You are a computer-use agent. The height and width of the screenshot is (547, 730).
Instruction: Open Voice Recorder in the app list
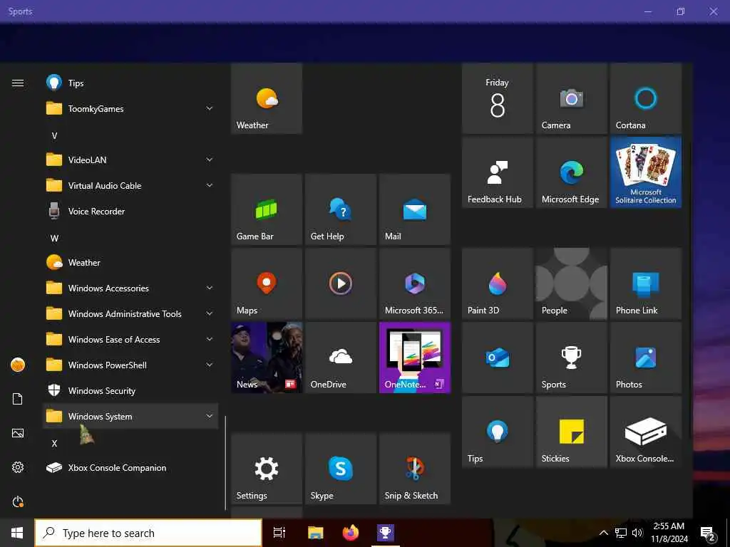(x=130, y=211)
